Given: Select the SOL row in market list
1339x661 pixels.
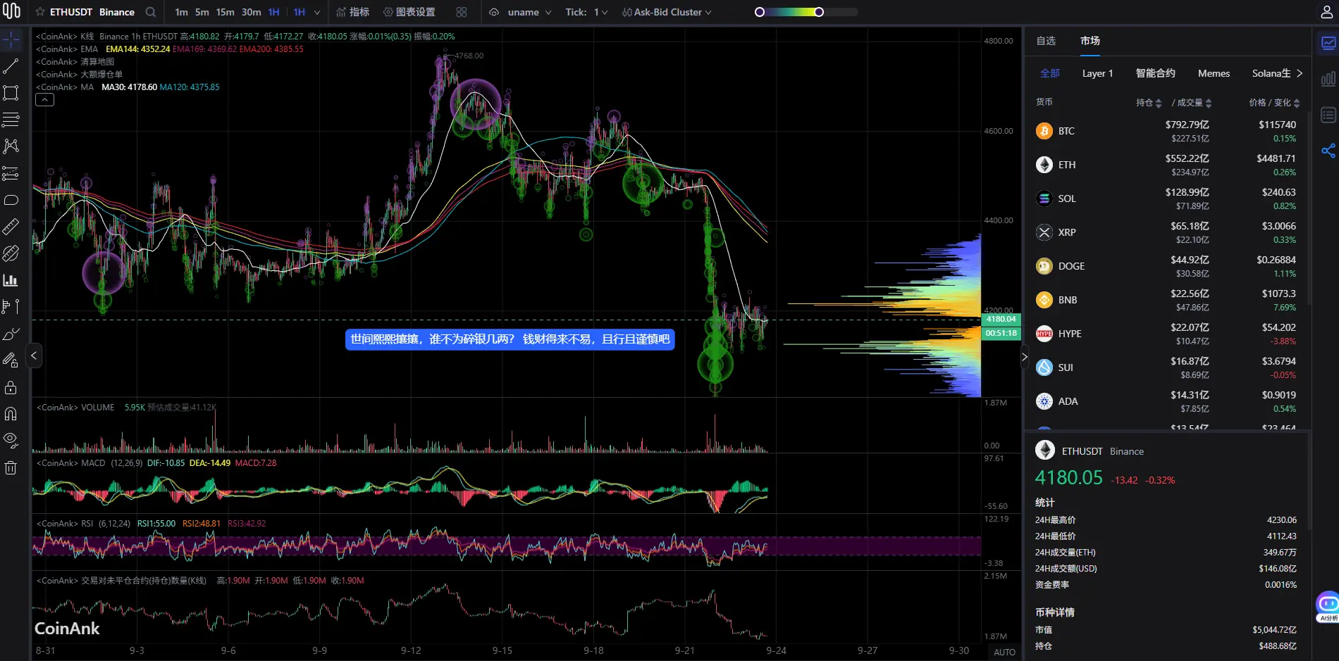Looking at the screenshot, I should click(1166, 199).
